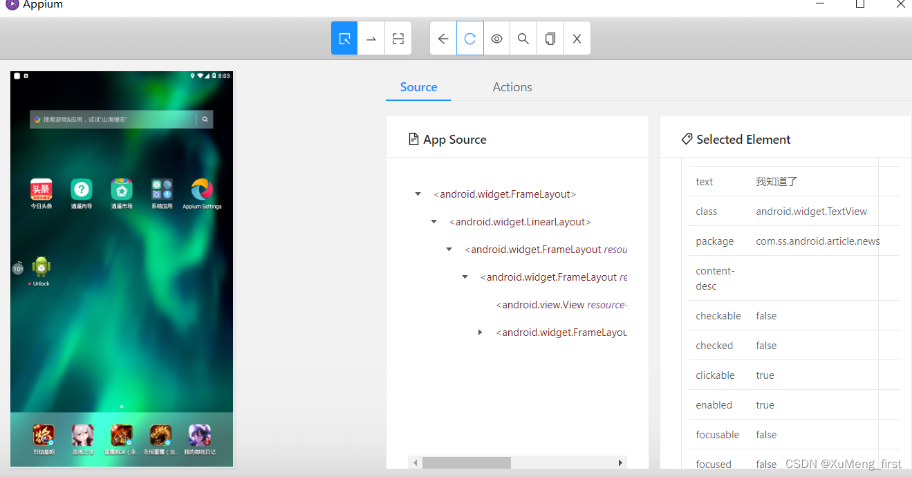
Task: Refresh the app source
Action: point(469,38)
